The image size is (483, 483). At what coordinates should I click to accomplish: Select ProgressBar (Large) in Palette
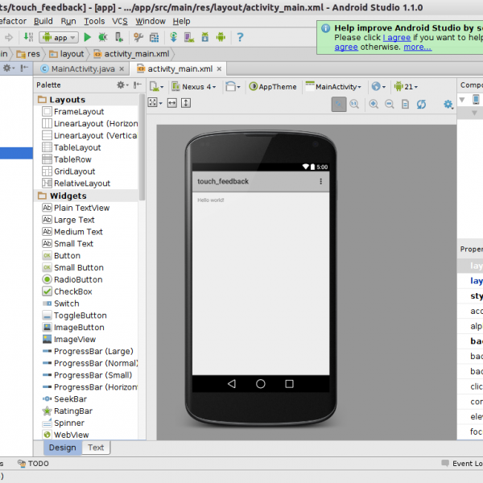tap(86, 351)
